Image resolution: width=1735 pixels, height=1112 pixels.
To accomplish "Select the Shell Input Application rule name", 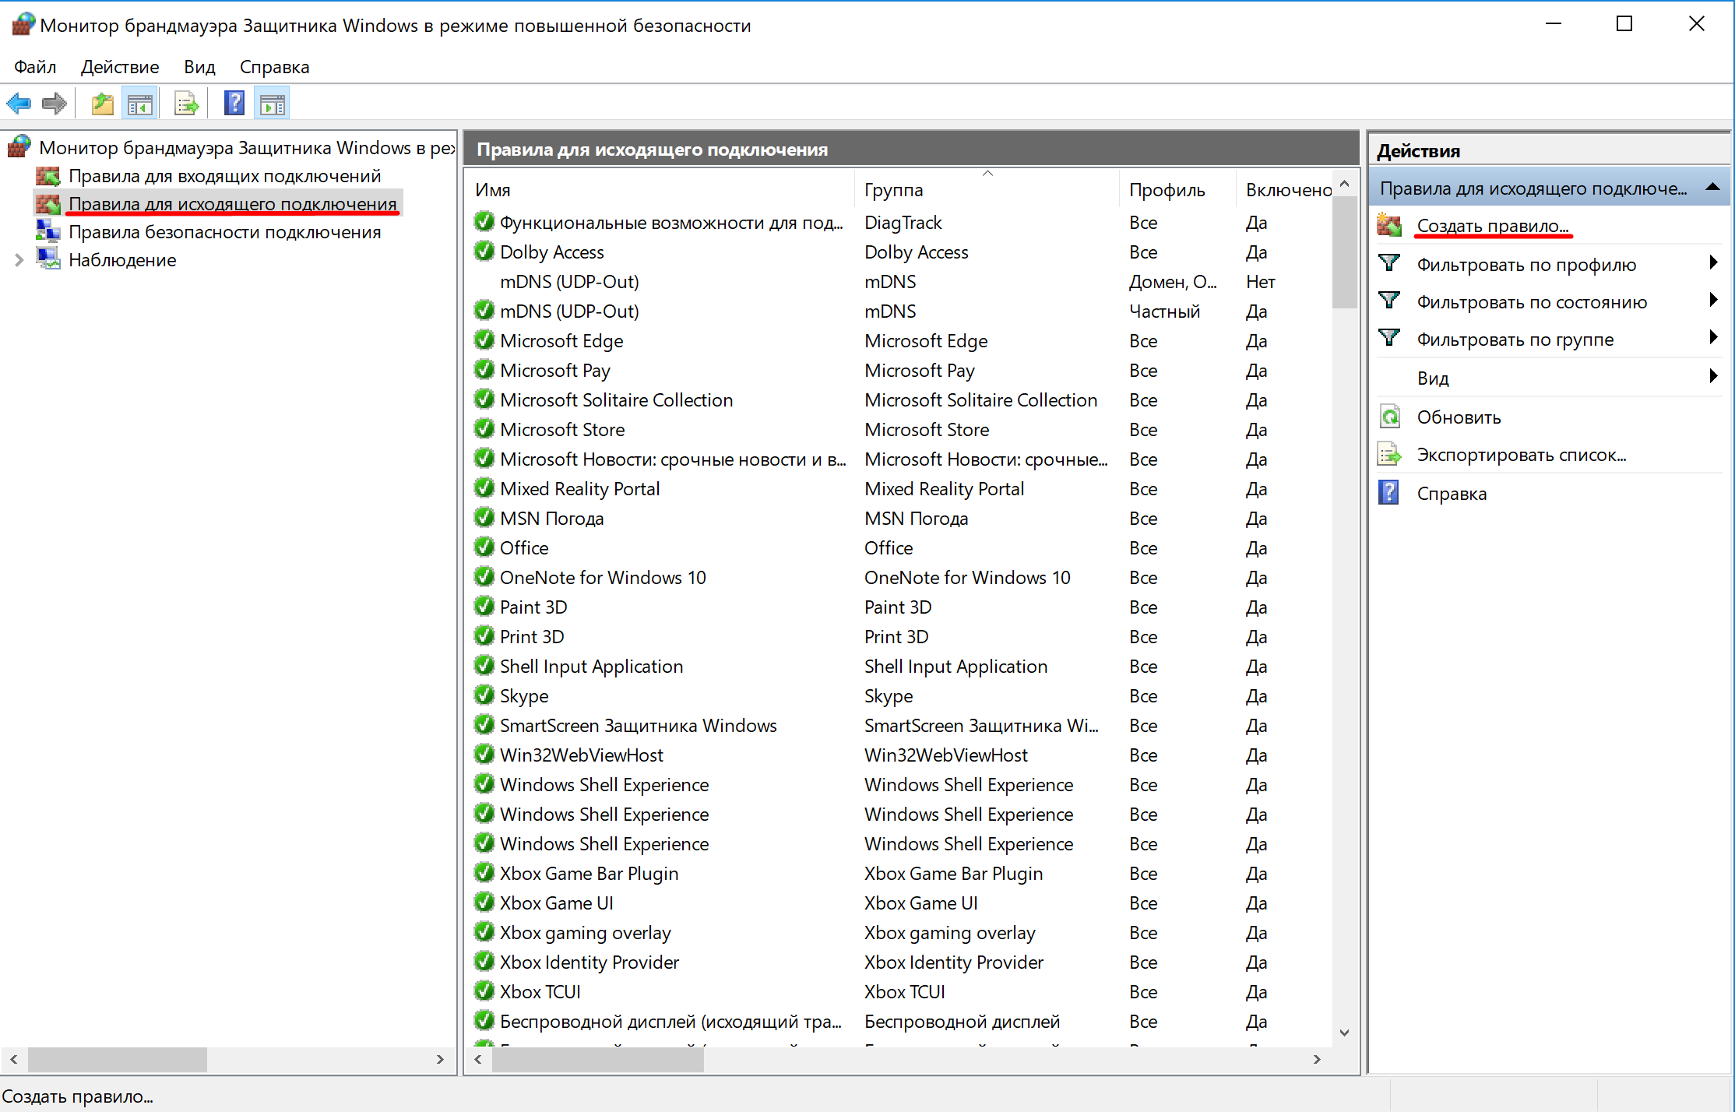I will click(592, 666).
